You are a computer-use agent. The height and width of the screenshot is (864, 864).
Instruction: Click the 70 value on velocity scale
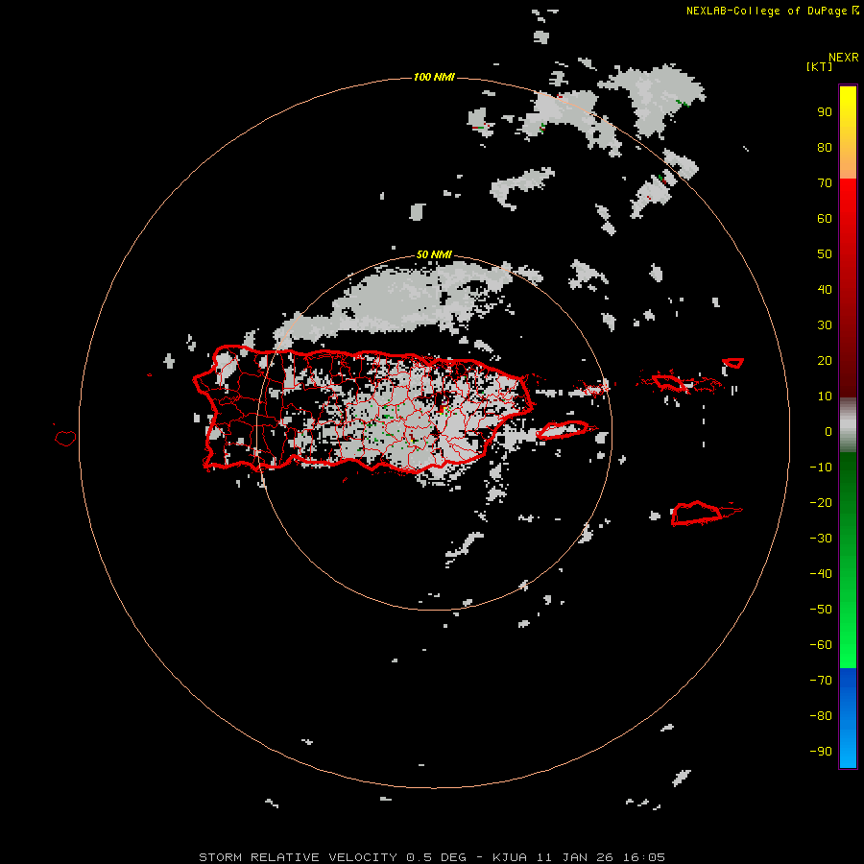(x=825, y=183)
